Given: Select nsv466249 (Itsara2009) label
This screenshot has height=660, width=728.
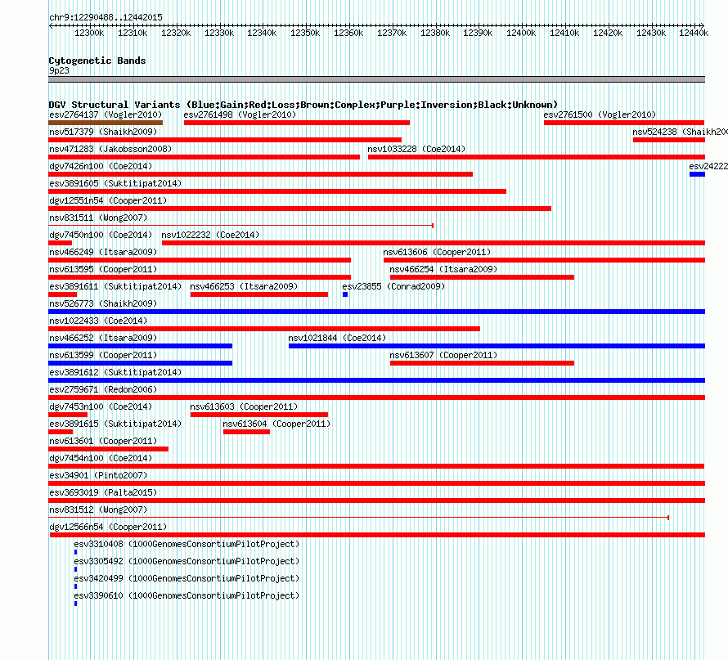Looking at the screenshot, I should pos(103,252).
